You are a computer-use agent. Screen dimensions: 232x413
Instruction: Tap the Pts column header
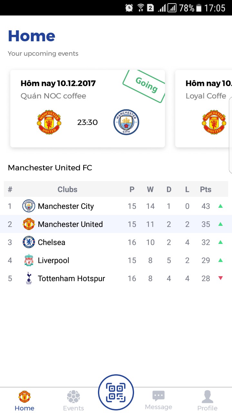tap(206, 189)
